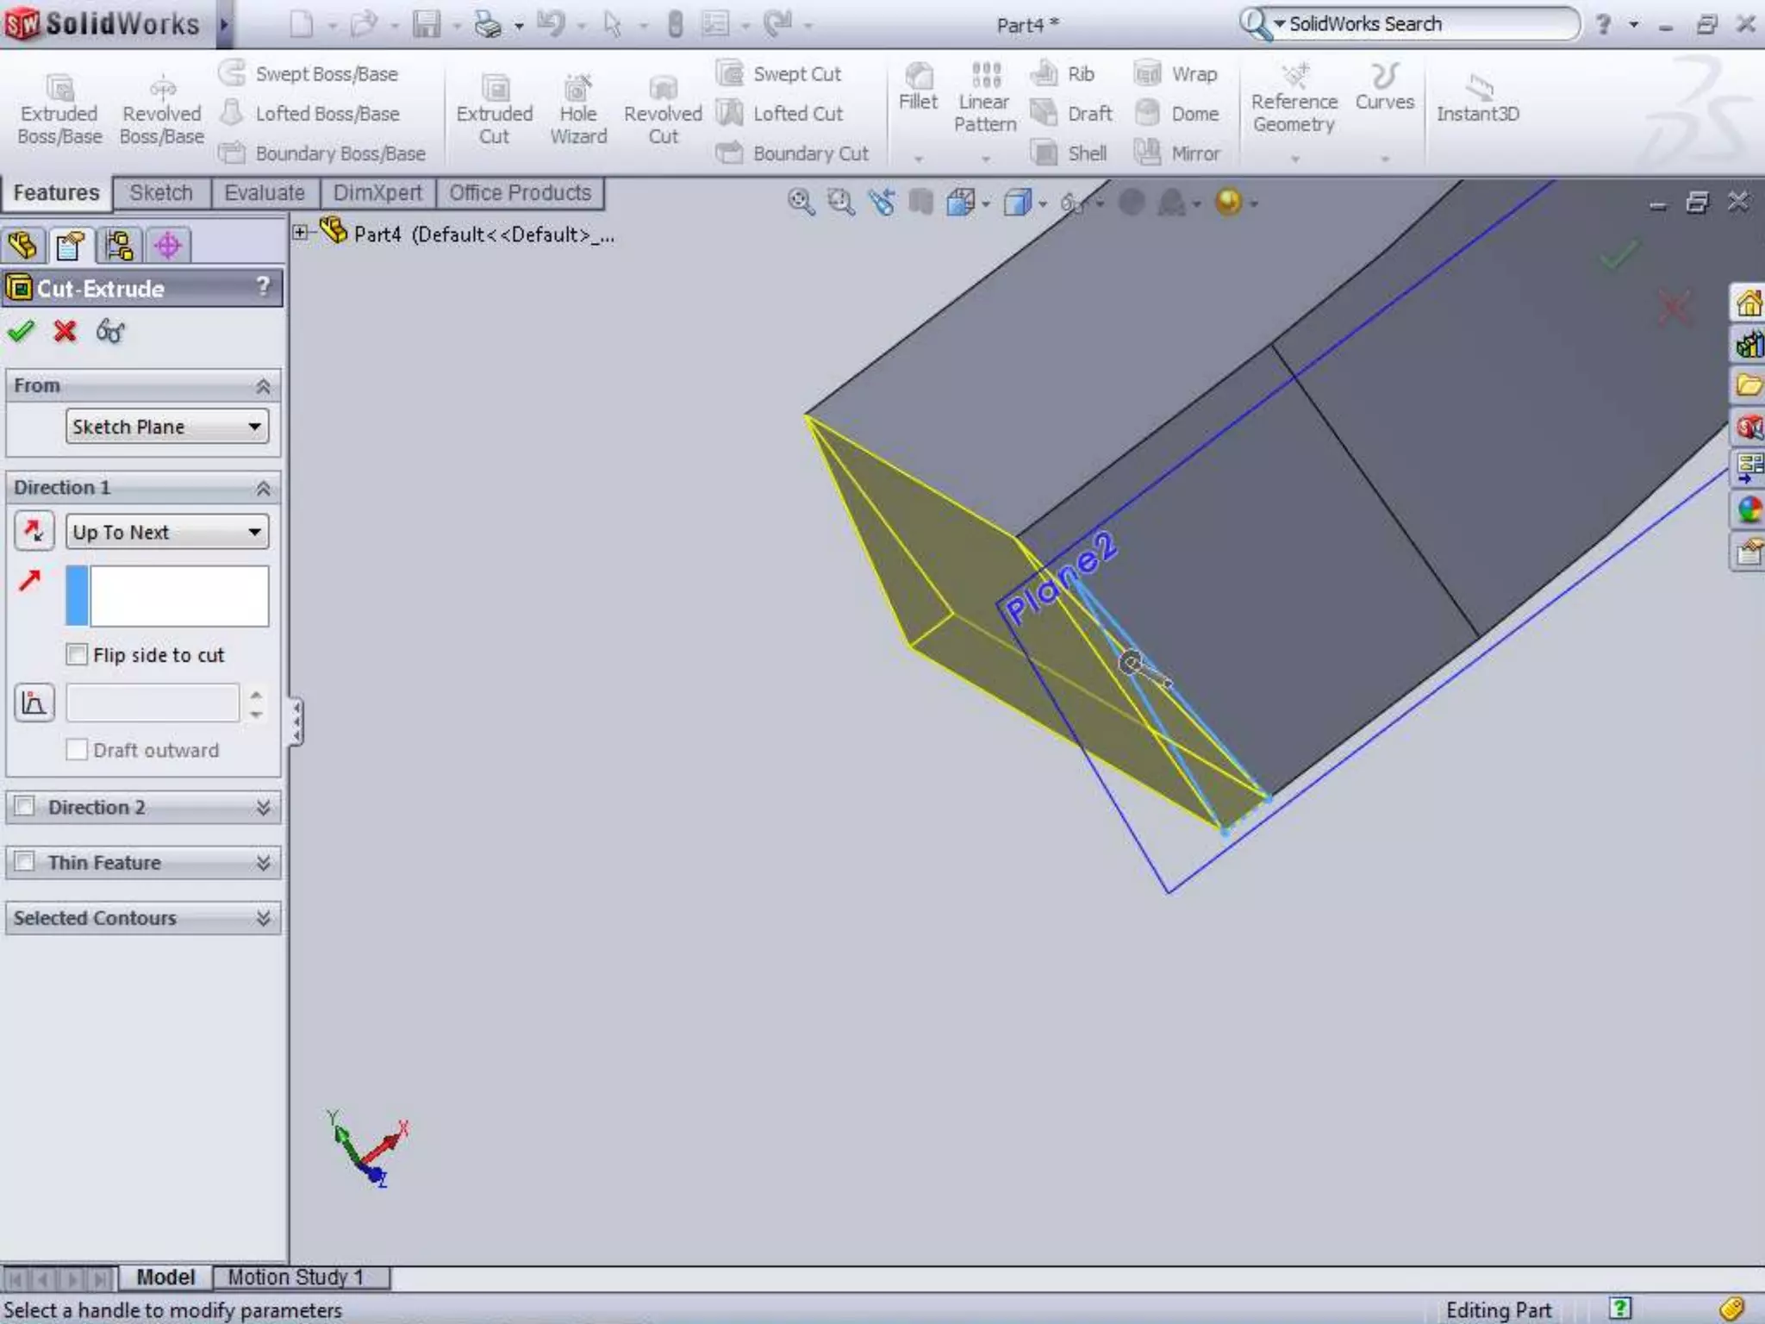The height and width of the screenshot is (1324, 1765).
Task: Enable Flip side to cut
Action: point(77,654)
